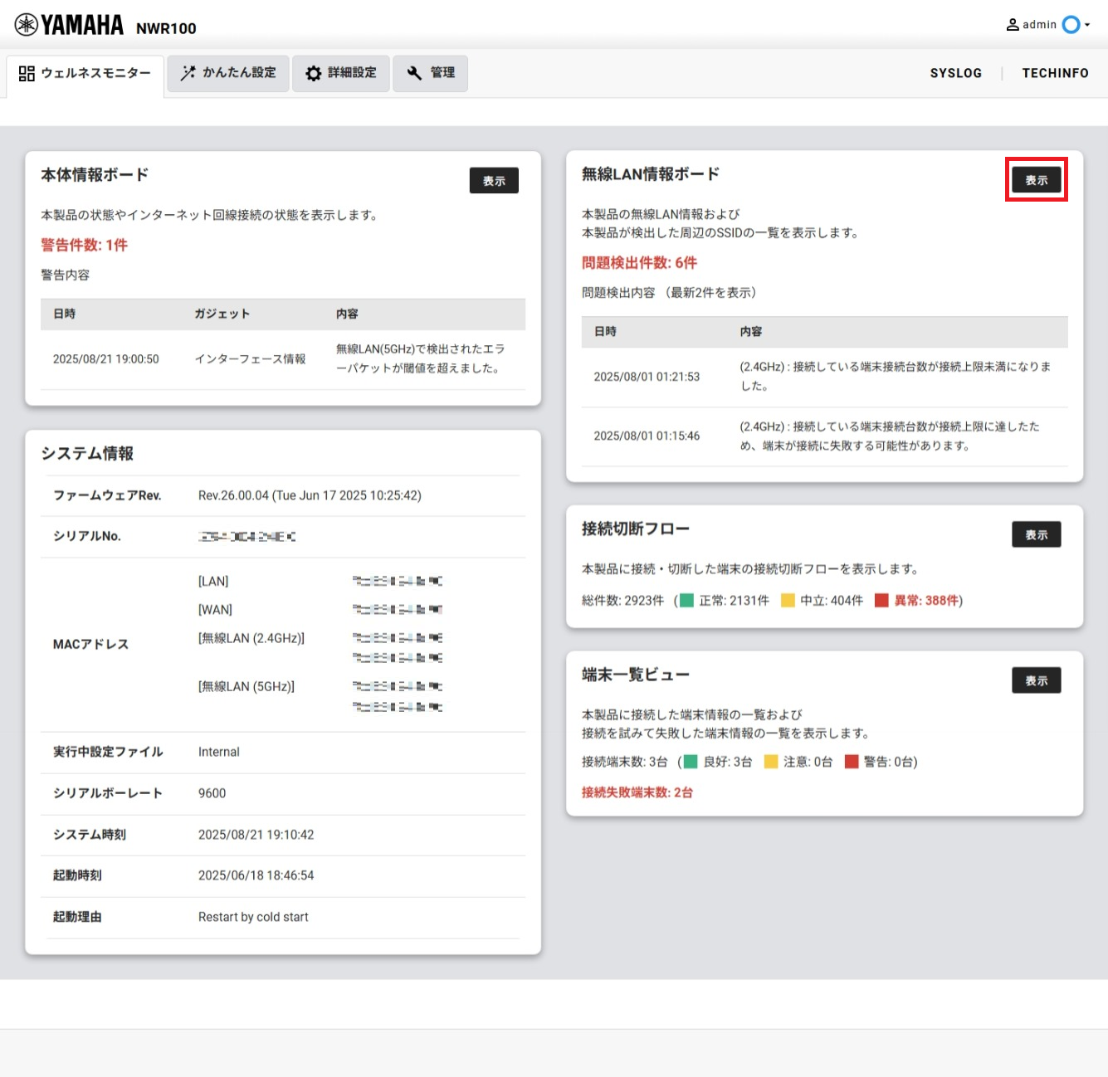Click the sliders icon on かんたん設定
The image size is (1108, 1077).
188,73
